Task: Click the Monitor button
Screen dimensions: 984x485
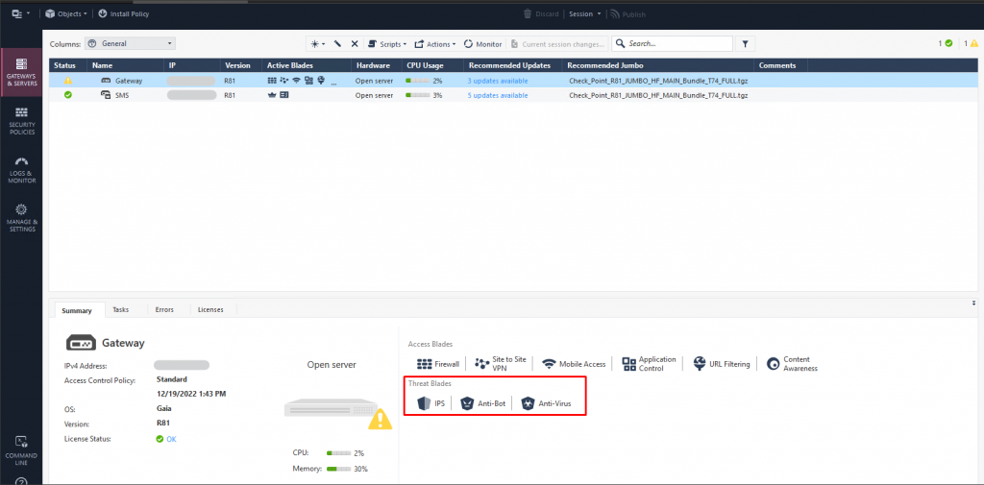Action: [x=482, y=43]
